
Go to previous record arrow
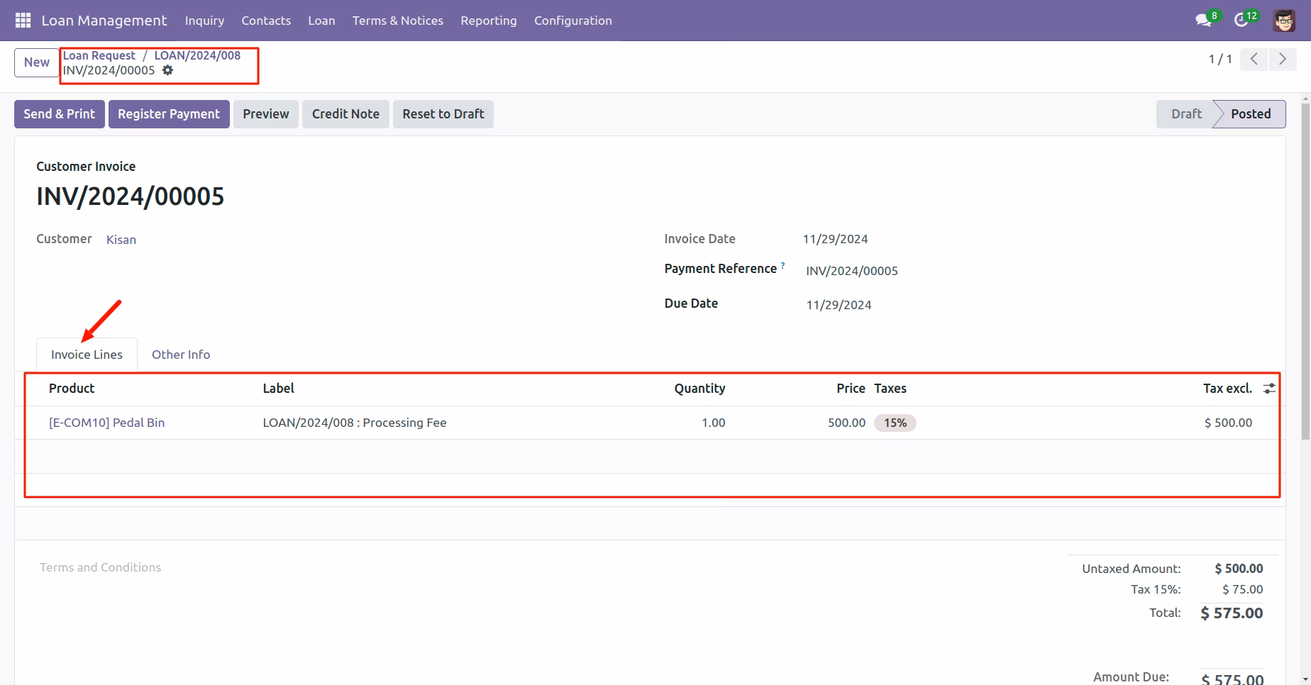point(1254,59)
